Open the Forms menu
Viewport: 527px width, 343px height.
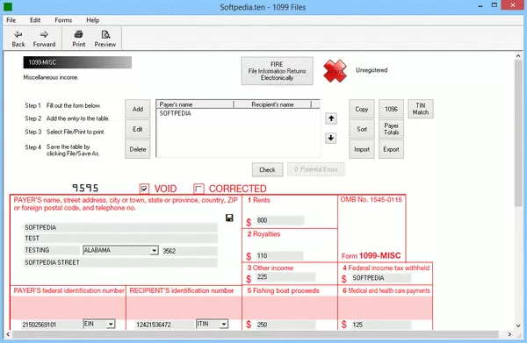click(x=63, y=20)
